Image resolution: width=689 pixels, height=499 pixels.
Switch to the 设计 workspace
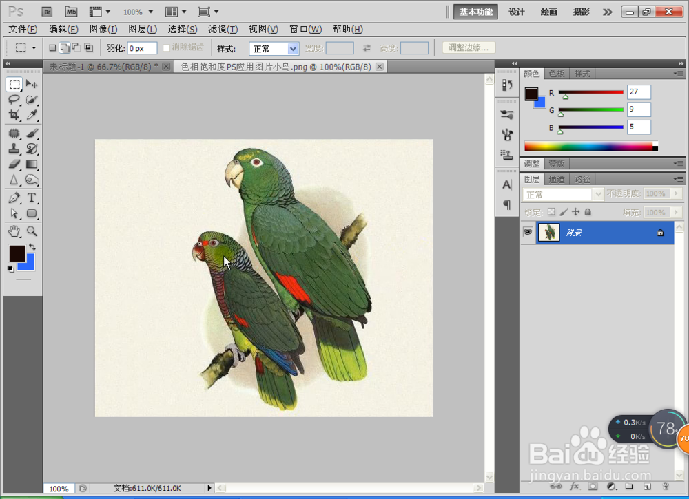[x=517, y=12]
